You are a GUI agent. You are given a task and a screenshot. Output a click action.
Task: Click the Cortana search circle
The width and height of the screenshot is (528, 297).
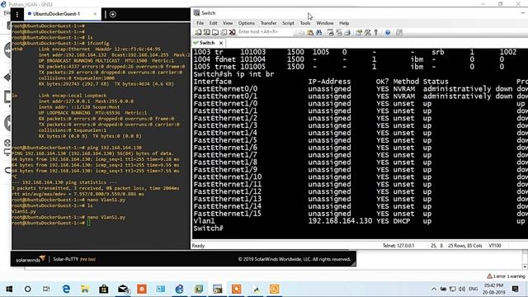[x=27, y=289]
